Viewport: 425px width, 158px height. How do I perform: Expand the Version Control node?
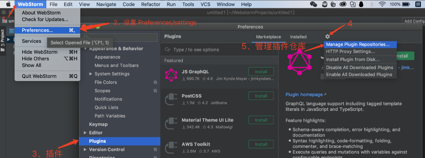tap(86, 150)
